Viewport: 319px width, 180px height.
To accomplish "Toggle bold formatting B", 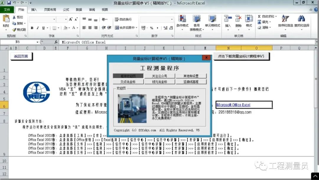I will 32,28.
